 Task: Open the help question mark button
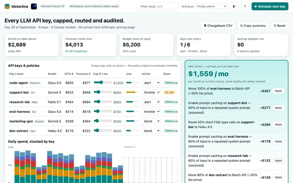pos(245,6)
